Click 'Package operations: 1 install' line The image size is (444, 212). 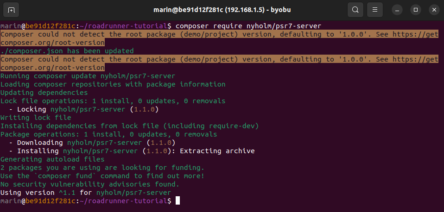[109, 134]
